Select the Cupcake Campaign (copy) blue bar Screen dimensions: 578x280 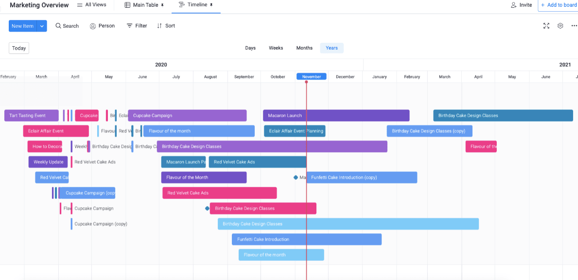(88, 192)
